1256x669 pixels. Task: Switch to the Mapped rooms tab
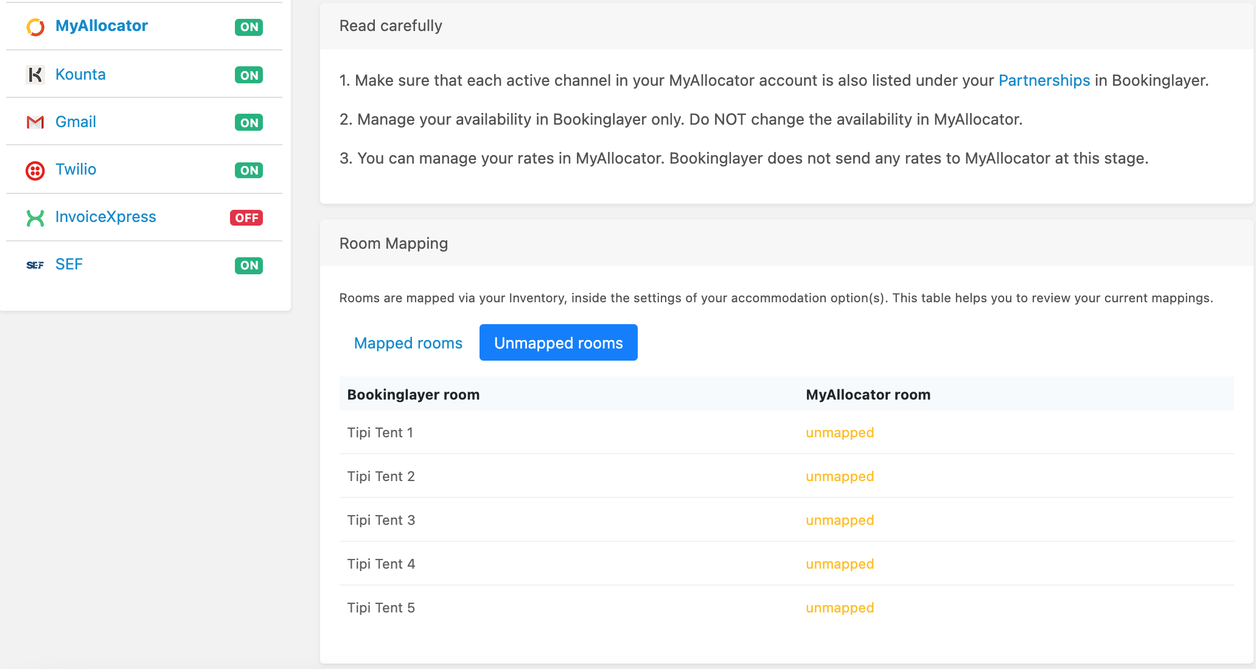[x=408, y=342]
